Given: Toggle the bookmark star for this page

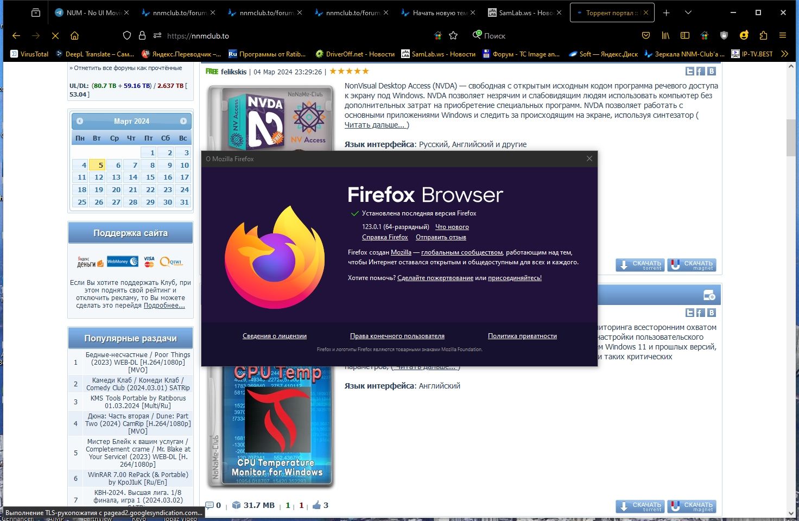Looking at the screenshot, I should click(454, 35).
